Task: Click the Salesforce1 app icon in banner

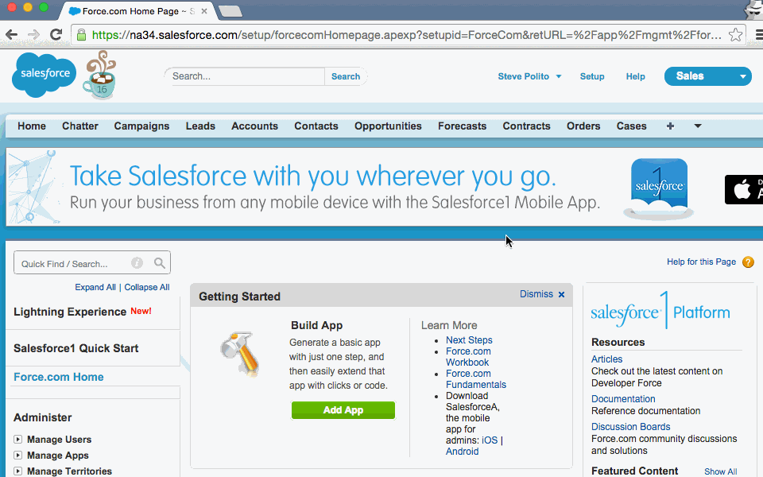Action: tap(658, 189)
